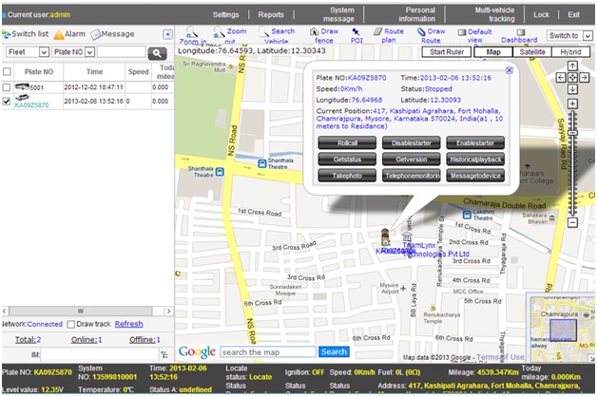The width and height of the screenshot is (597, 396).
Task: Click the Refresh link
Action: (129, 324)
